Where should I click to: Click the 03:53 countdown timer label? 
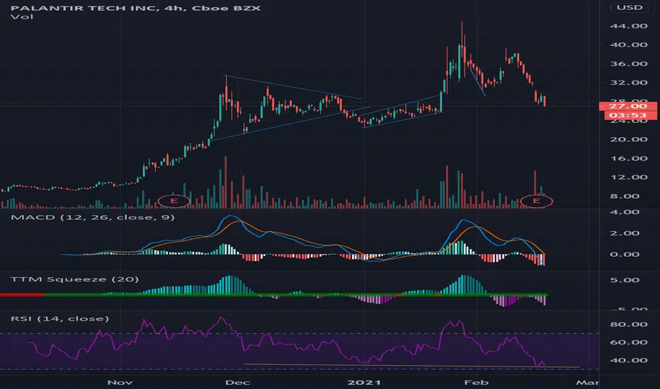point(630,115)
